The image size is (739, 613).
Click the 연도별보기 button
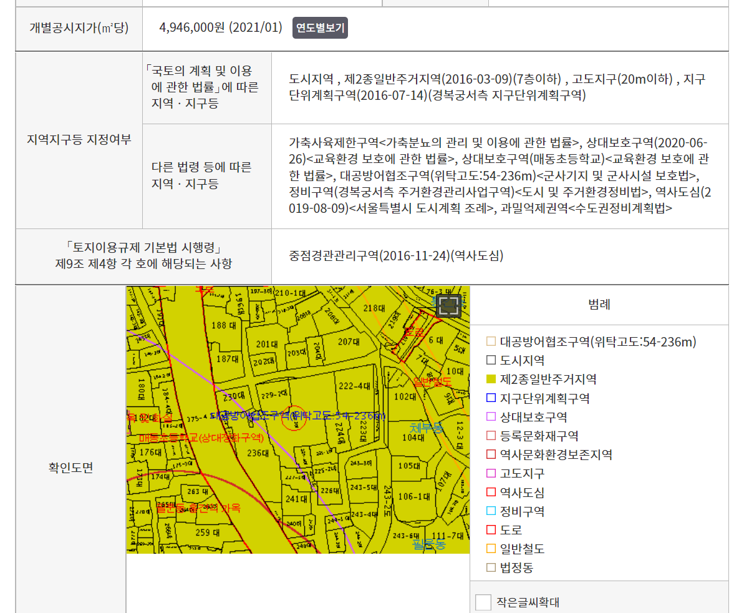click(320, 28)
